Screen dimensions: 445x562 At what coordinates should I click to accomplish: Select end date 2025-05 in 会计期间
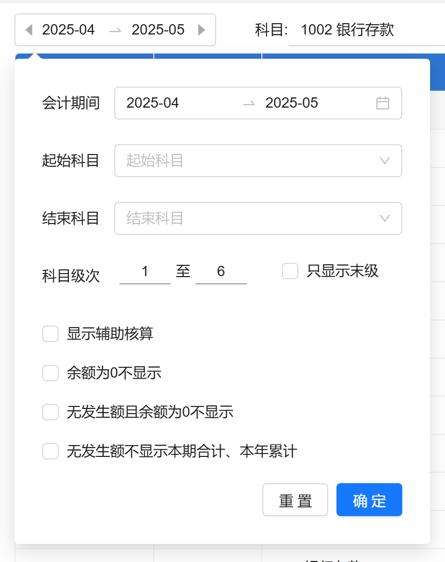[292, 103]
